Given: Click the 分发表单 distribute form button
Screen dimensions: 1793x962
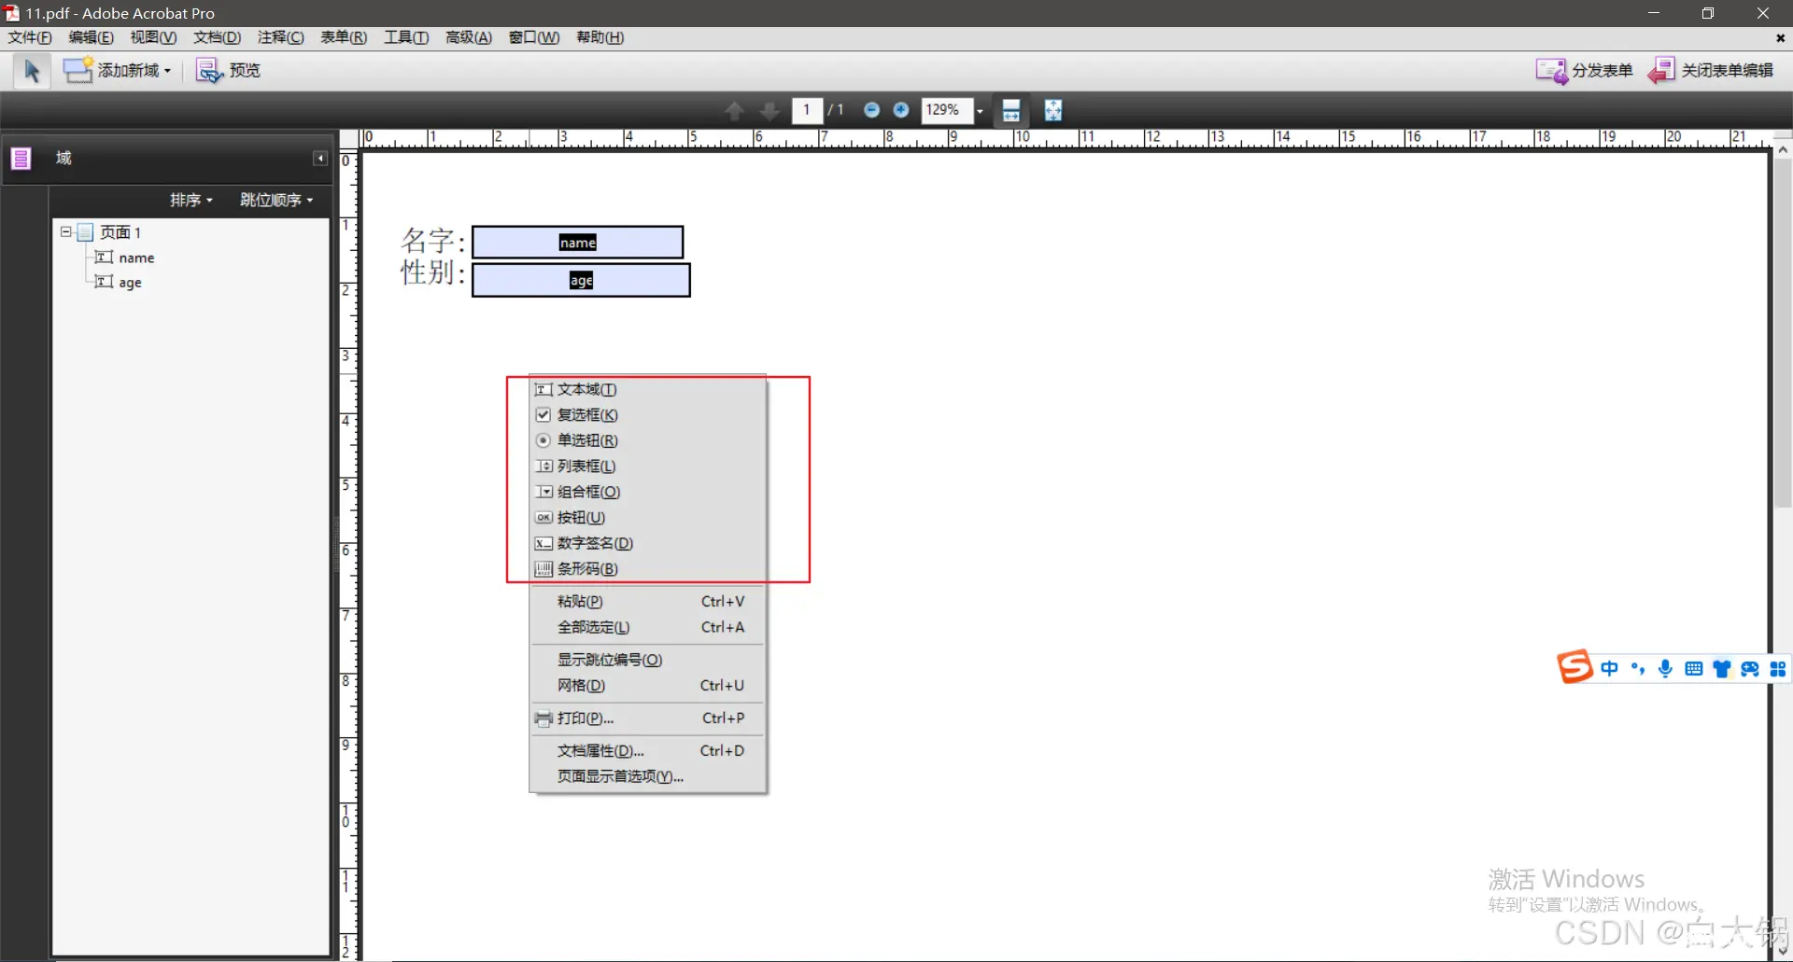Looking at the screenshot, I should tap(1584, 71).
